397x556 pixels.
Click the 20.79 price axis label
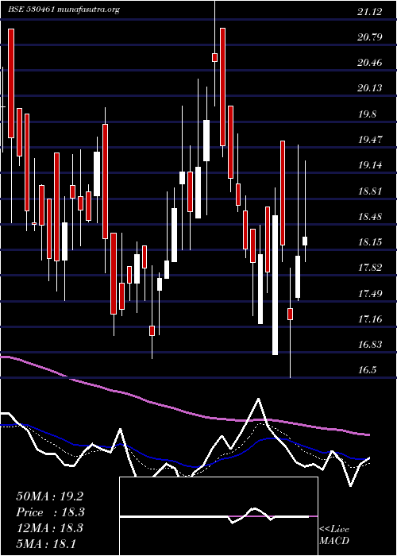coord(370,37)
